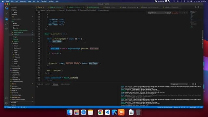Open Xcode from the dock
The height and width of the screenshot is (117, 208).
pyautogui.click(x=114, y=112)
